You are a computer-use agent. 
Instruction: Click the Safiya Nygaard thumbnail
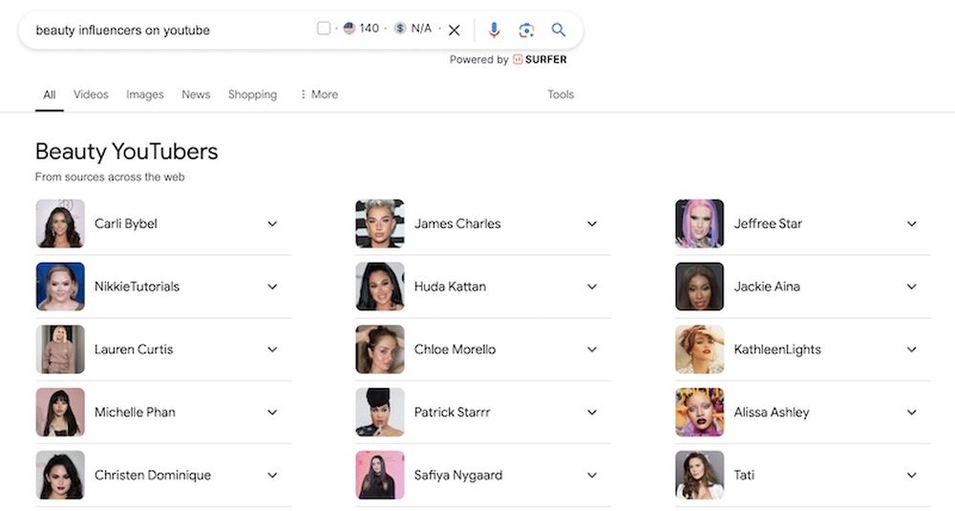(x=380, y=475)
